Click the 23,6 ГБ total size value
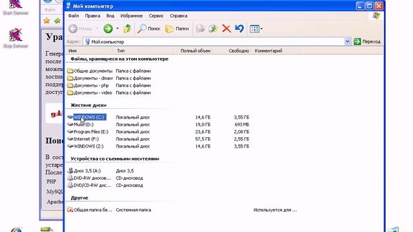413x232 pixels. [x=203, y=131]
